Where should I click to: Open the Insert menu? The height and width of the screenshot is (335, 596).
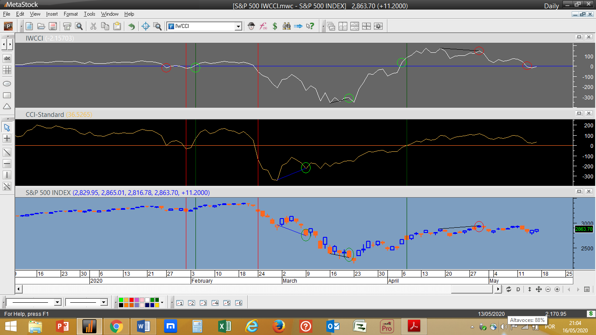(x=52, y=14)
